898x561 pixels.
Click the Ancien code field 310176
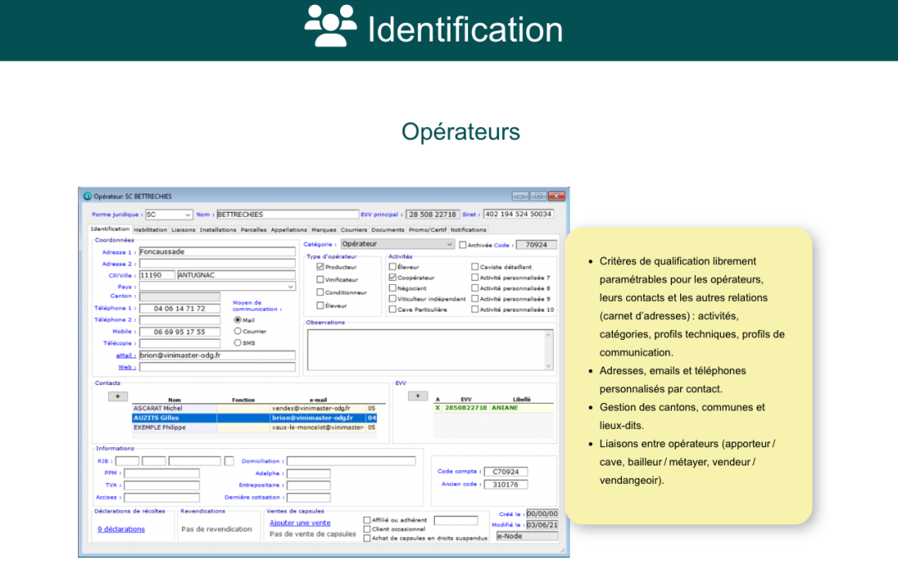506,485
